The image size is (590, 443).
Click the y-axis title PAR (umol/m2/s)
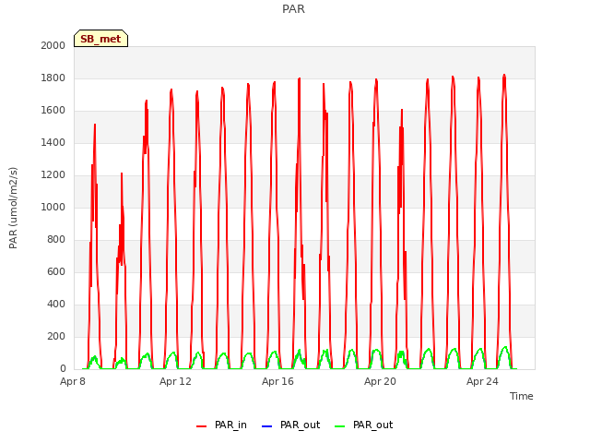click(x=13, y=208)
